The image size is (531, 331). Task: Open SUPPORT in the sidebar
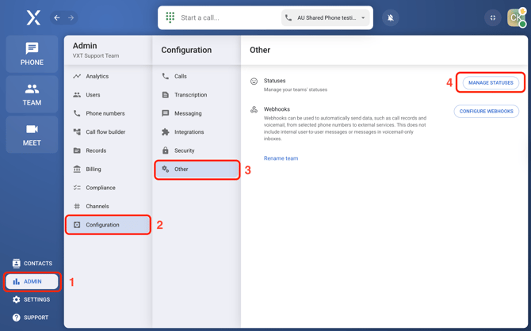tap(30, 318)
